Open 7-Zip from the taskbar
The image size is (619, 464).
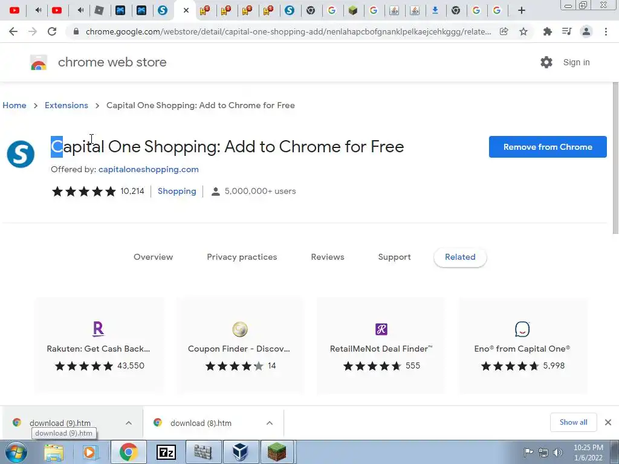click(166, 453)
